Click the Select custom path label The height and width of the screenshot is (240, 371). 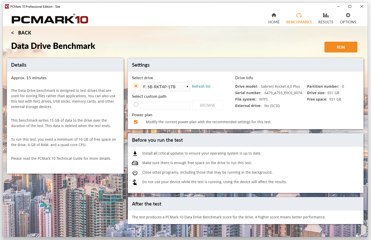[x=149, y=96]
